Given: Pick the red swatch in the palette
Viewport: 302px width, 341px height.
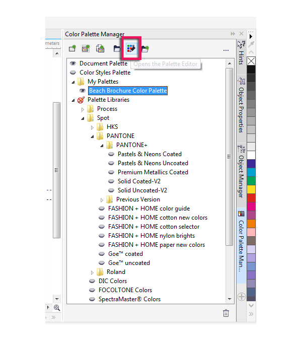Looking at the screenshot, I should (x=251, y=198).
